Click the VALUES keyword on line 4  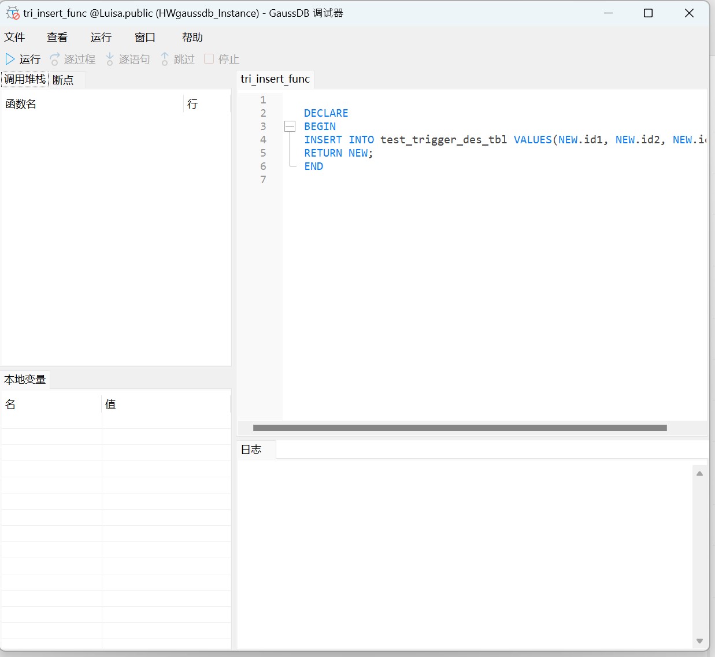tap(532, 140)
